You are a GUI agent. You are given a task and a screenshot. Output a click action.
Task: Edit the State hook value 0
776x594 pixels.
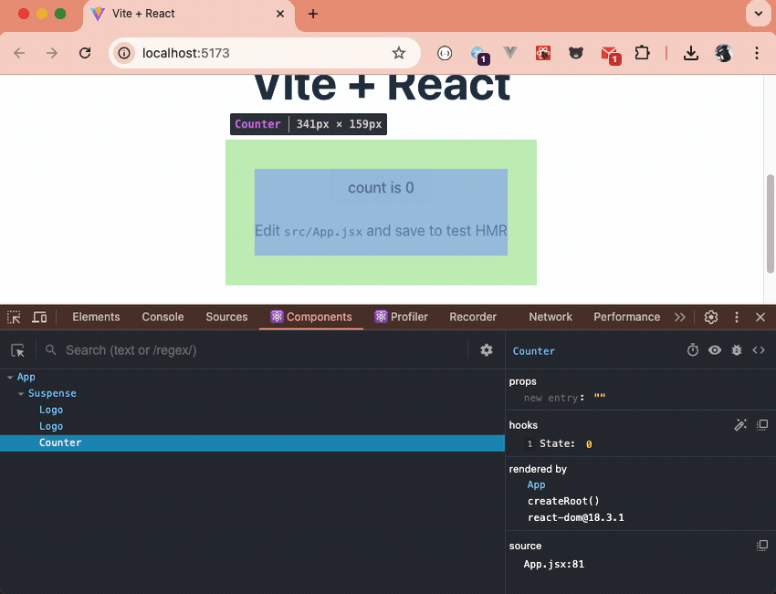tap(589, 444)
